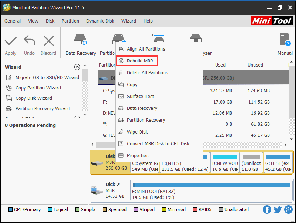Screen dimensions: 296x223
Task: Launch Copy Disk Wizard
Action: click(x=34, y=98)
